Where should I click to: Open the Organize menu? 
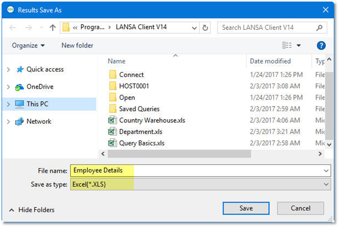tap(28, 46)
